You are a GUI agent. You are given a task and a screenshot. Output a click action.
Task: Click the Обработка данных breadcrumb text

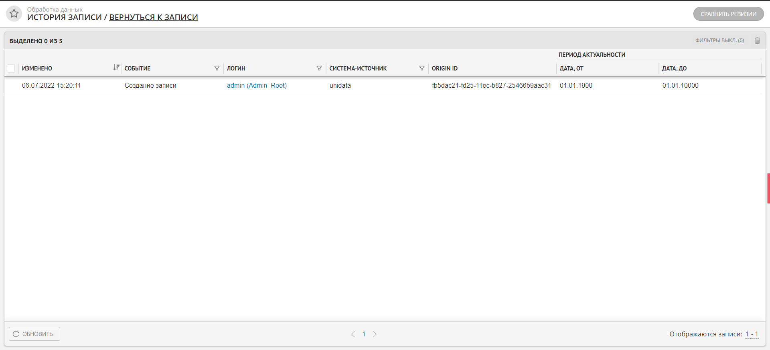coord(55,9)
